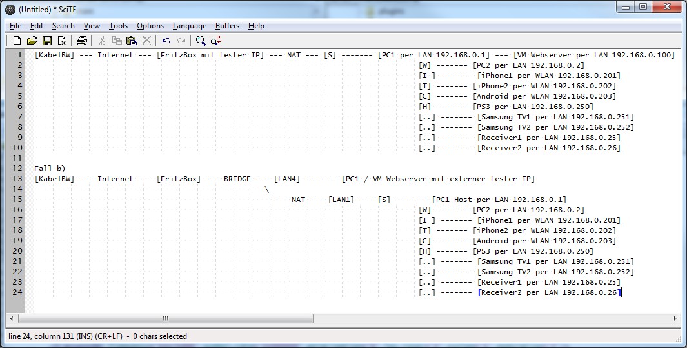Click the Copy icon in the toolbar
The width and height of the screenshot is (687, 348).
pos(117,41)
